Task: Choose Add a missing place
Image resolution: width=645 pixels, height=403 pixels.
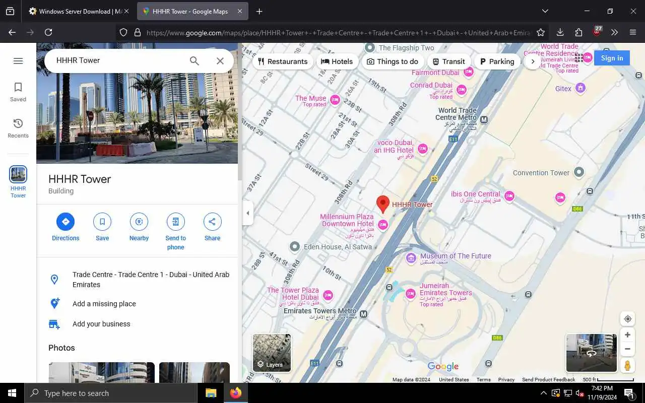Action: tap(137, 304)
